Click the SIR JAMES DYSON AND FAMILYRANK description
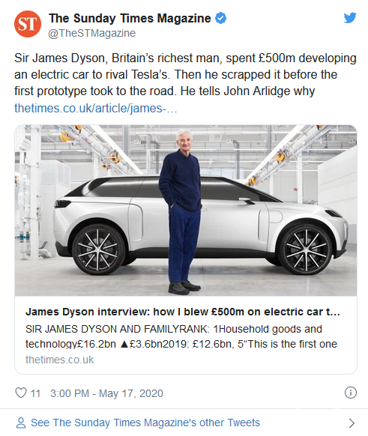Screen dimensions: 368x436 point(181,336)
